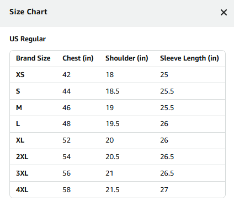Select sleeve length 27 for 4XL
The height and width of the screenshot is (207, 234).
pyautogui.click(x=164, y=189)
